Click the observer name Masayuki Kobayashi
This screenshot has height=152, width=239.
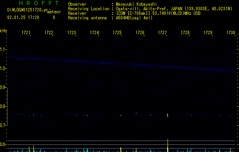point(136,4)
